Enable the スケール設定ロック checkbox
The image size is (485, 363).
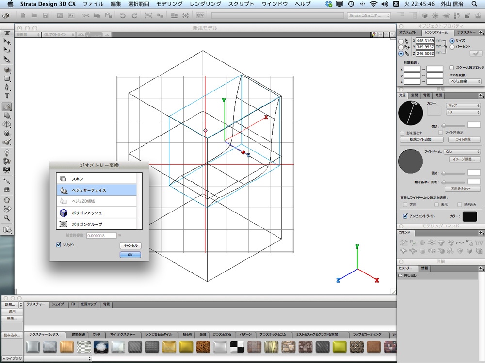click(x=452, y=68)
